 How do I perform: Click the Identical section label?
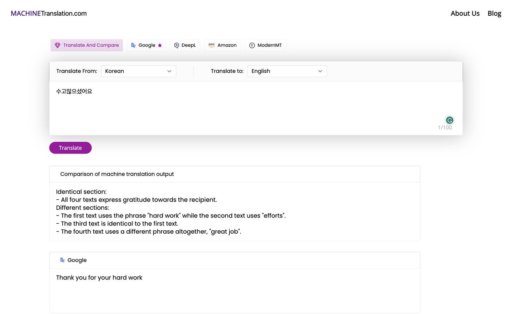pos(81,192)
